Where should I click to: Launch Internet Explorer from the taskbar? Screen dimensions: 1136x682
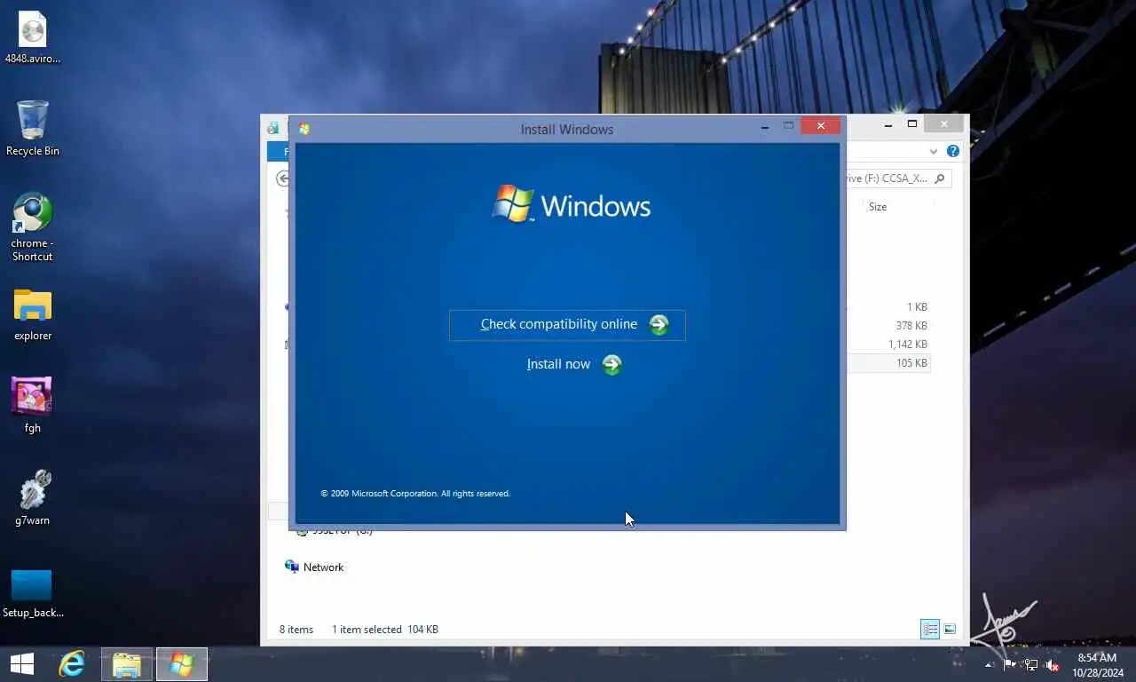(x=72, y=663)
